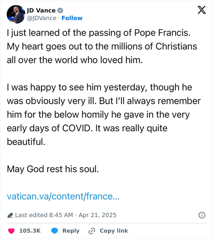Image resolution: width=213 pixels, height=239 pixels.
Task: Open the profile avatar photo
Action: 16,14
